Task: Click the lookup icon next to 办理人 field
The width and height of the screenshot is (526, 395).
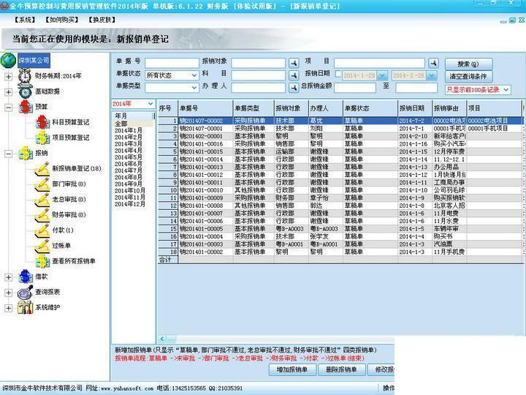Action: coord(294,88)
